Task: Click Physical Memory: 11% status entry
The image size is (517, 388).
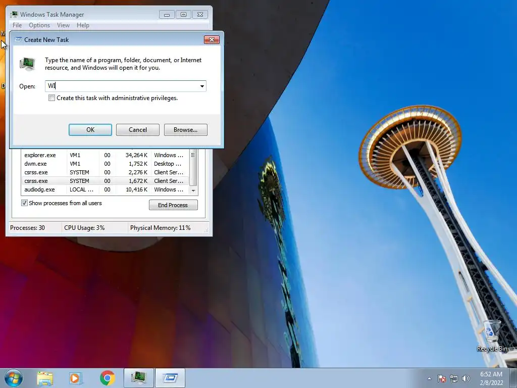Action: click(160, 228)
